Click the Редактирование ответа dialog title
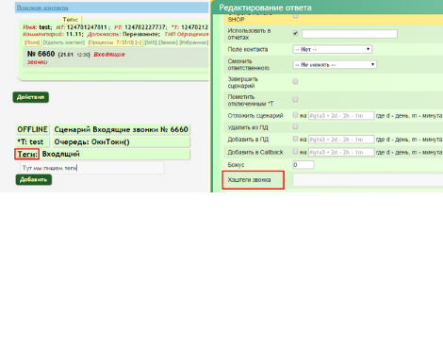Viewport: 443px width, 349px height. (265, 8)
